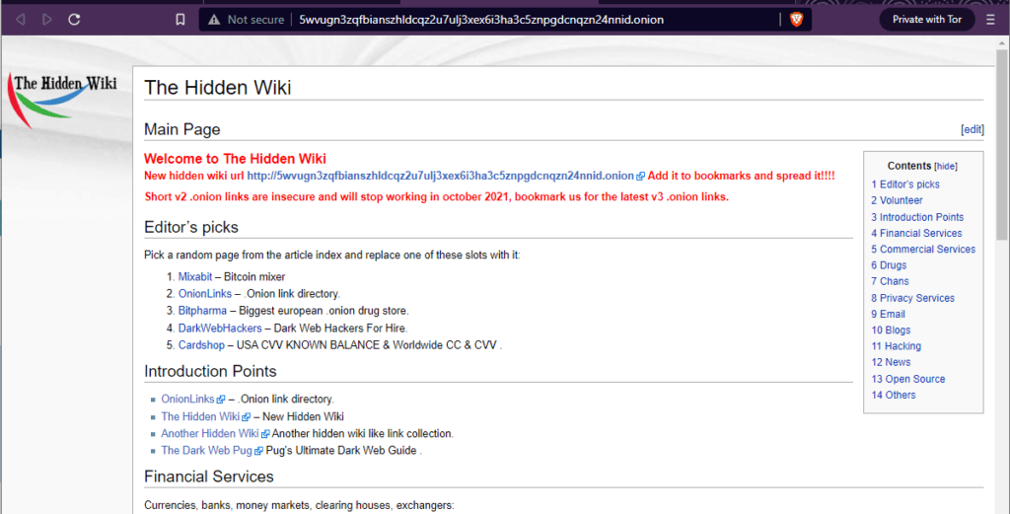The image size is (1010, 514).
Task: Jump to 13 Open Source in Contents
Action: tap(908, 379)
